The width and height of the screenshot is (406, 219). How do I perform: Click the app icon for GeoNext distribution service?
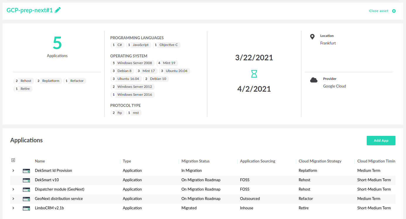tap(26, 199)
